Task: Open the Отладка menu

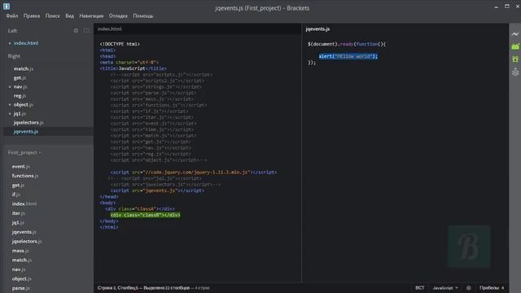Action: 118,15
